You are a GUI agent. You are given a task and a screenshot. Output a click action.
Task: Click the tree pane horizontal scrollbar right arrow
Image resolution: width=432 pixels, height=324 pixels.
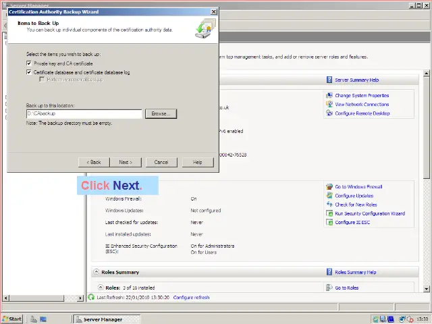pyautogui.click(x=80, y=298)
